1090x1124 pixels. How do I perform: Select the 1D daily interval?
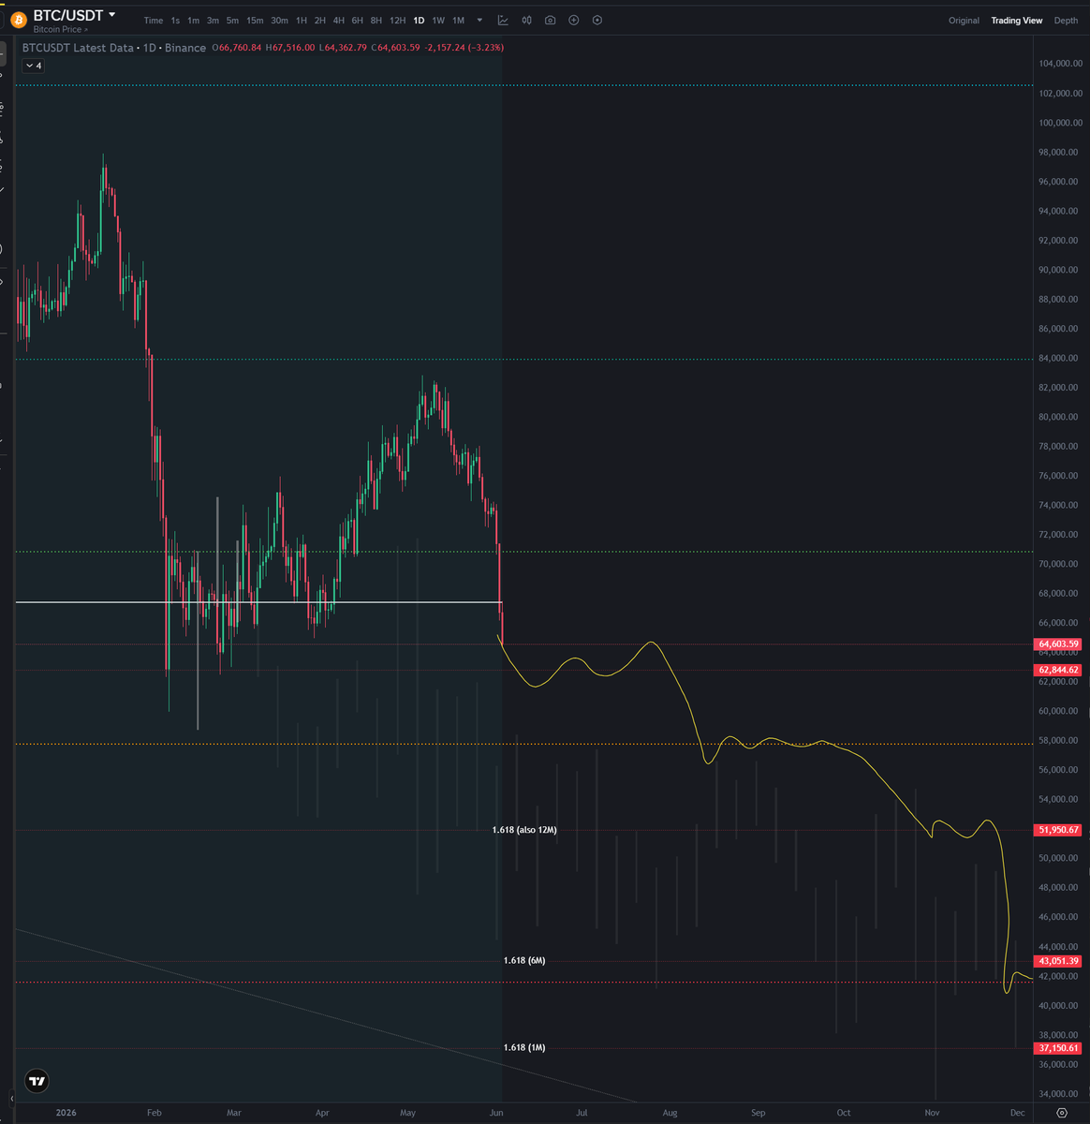tap(419, 21)
